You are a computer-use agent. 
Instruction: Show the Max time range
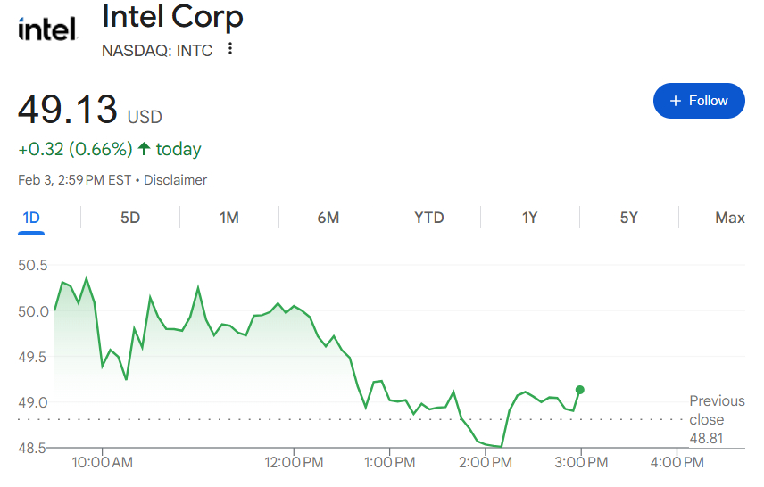click(729, 218)
